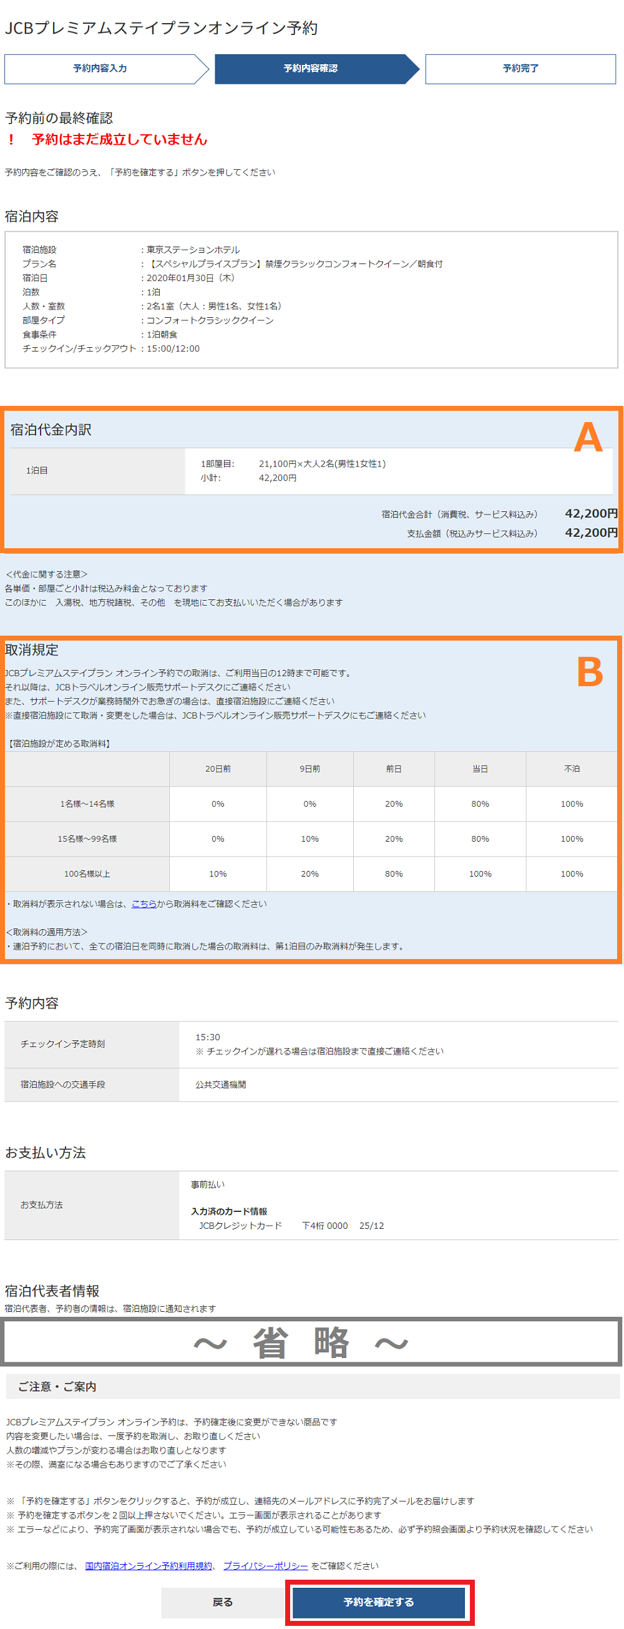Viewport: 624px width, 1629px height.
Task: Click the 不泊 column header
Action: click(572, 769)
